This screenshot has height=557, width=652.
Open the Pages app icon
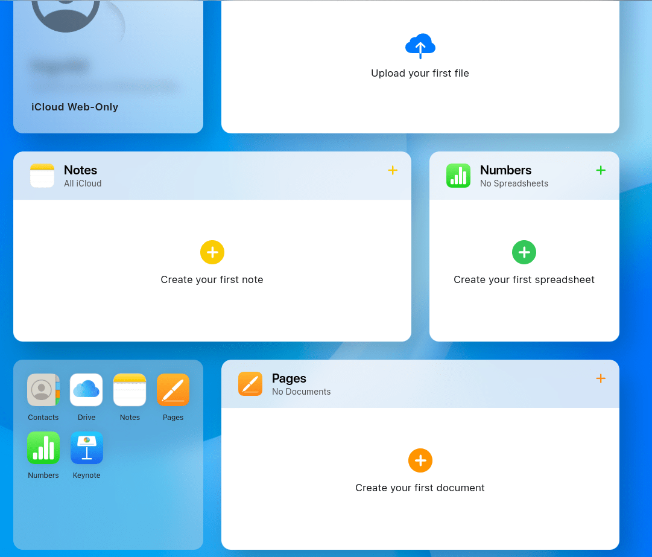point(173,390)
